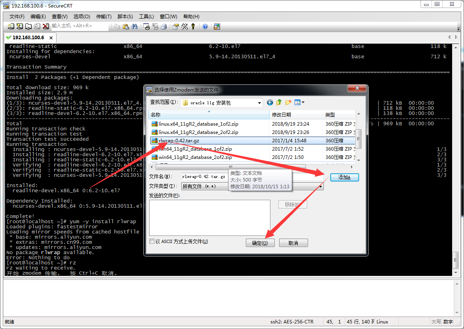
Task: Click the Quick Connect toolbar icon
Action: [x=19, y=27]
